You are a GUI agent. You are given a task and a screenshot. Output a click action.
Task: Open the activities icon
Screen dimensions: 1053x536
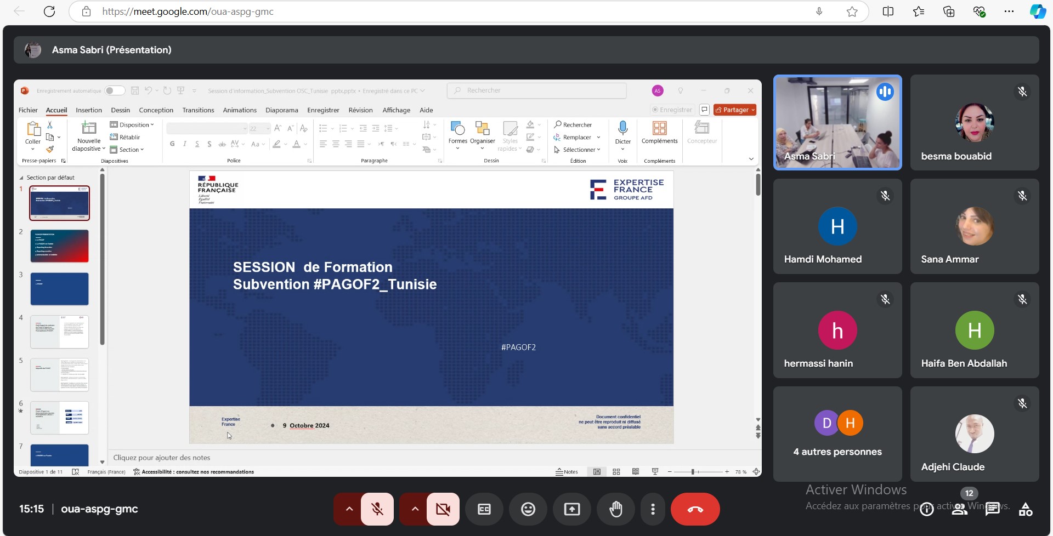click(x=1025, y=509)
